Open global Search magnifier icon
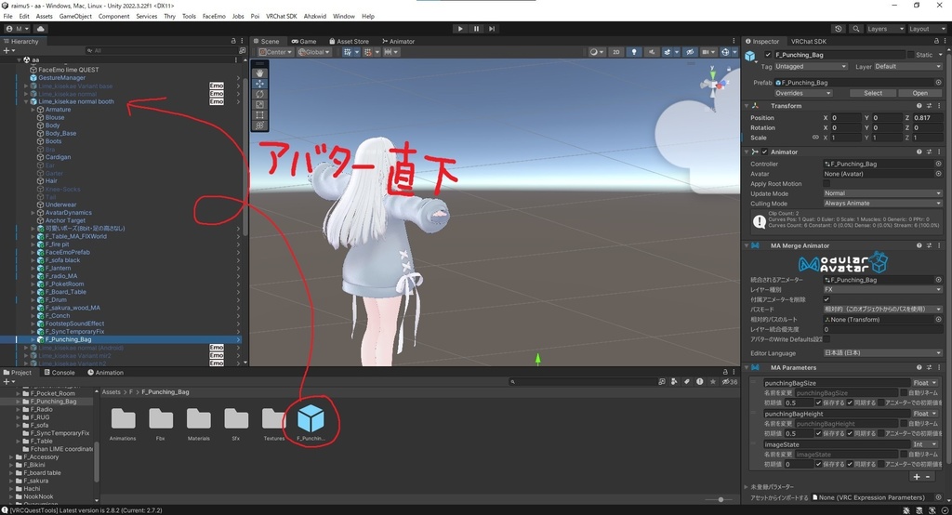Image resolution: width=952 pixels, height=515 pixels. 855,29
